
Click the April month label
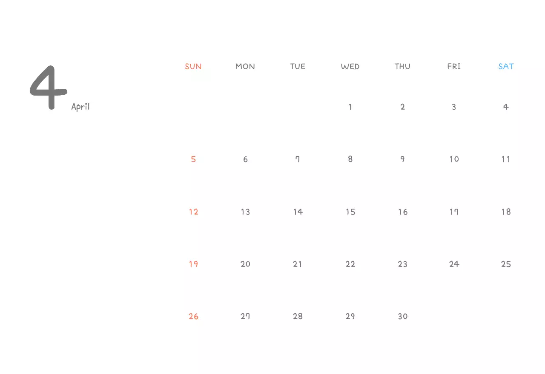click(x=80, y=106)
